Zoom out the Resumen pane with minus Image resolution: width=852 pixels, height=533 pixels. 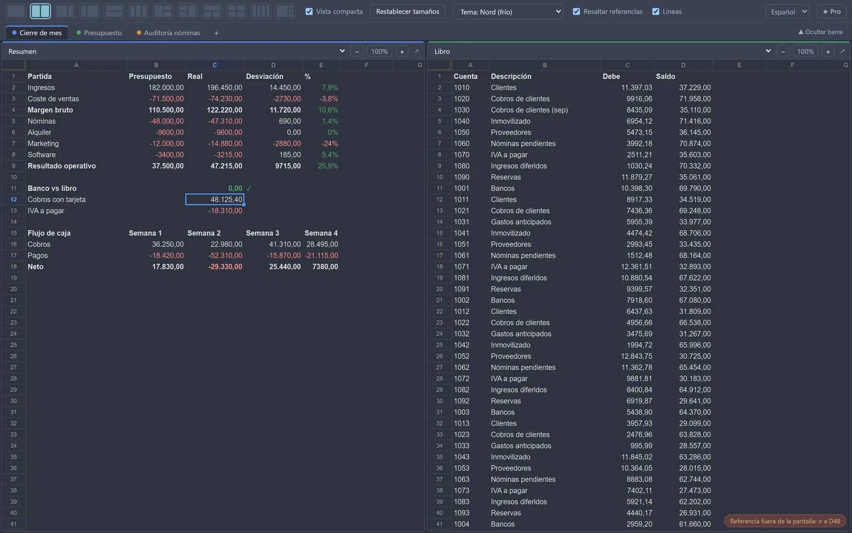point(357,51)
